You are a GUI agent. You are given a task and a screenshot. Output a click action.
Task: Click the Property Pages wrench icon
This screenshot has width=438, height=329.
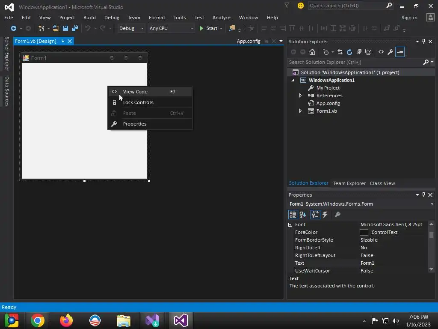[337, 215]
